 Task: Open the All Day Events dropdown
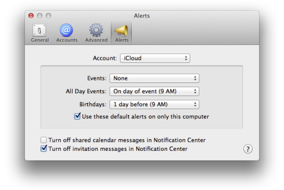(x=154, y=91)
